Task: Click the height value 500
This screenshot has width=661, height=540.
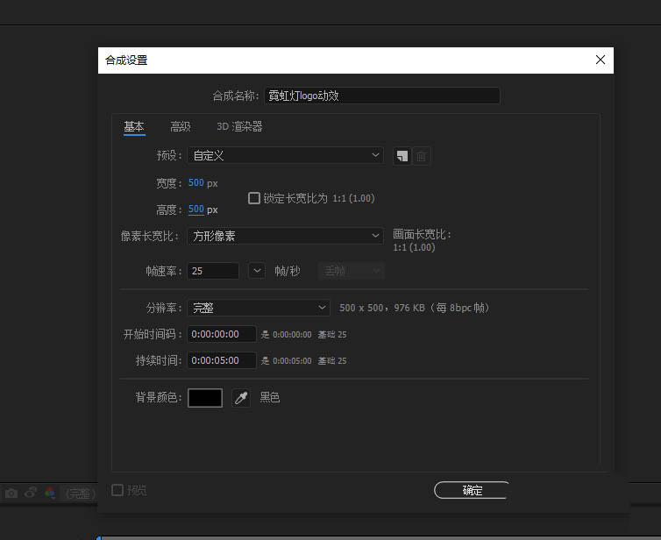Action: point(196,210)
